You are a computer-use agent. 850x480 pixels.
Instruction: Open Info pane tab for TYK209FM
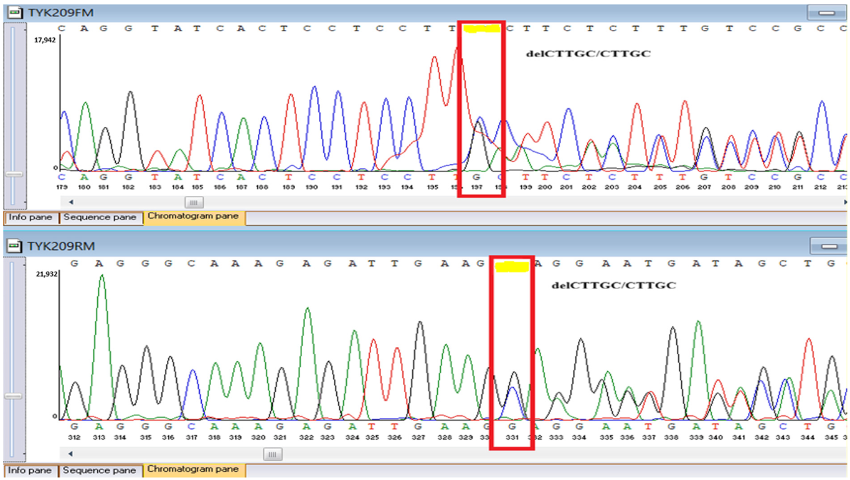coord(31,218)
